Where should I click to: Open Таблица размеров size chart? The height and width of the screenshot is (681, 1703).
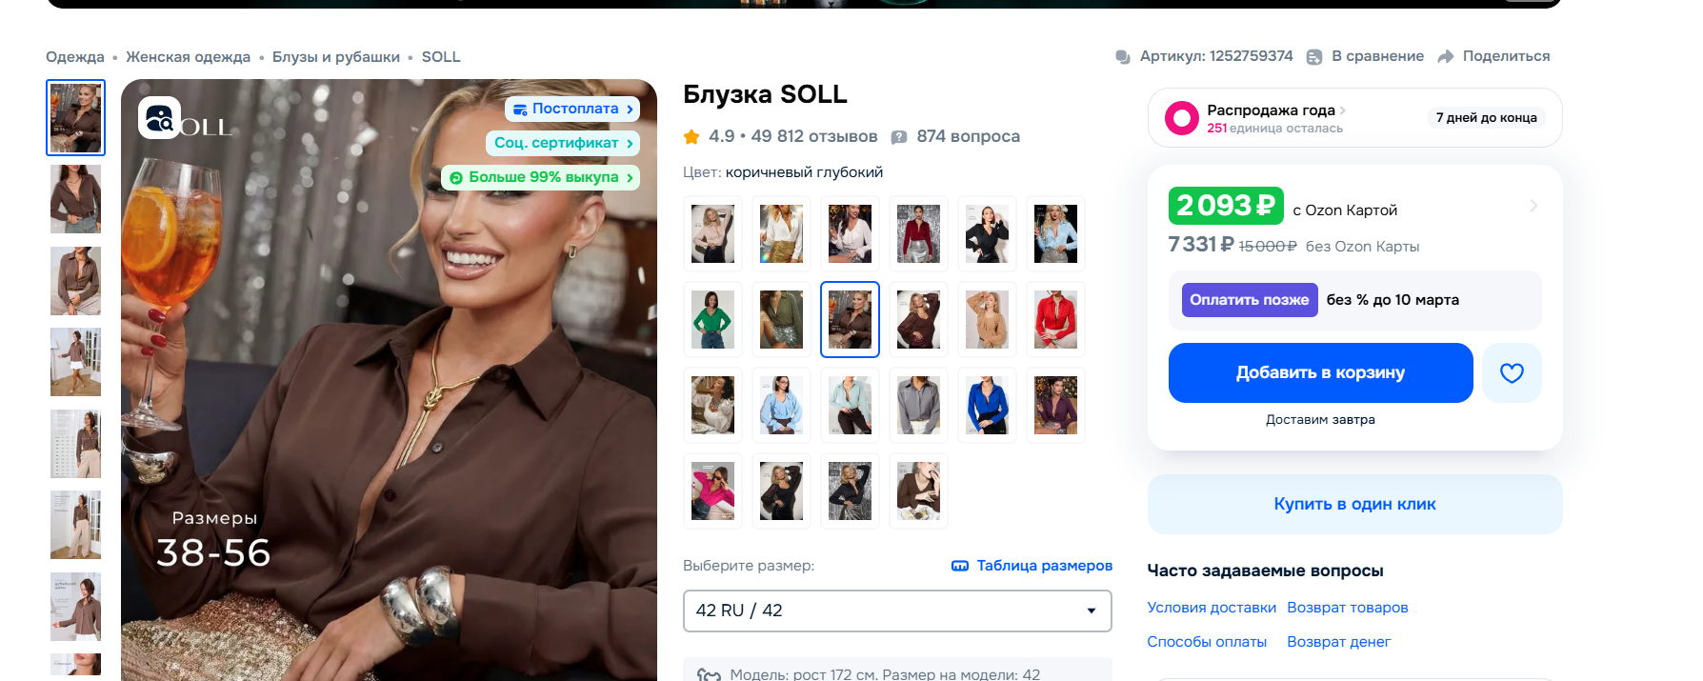point(1032,566)
